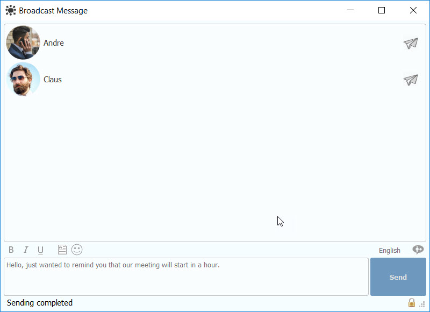Toggle italic text formatting
This screenshot has height=312, width=430.
[25, 250]
